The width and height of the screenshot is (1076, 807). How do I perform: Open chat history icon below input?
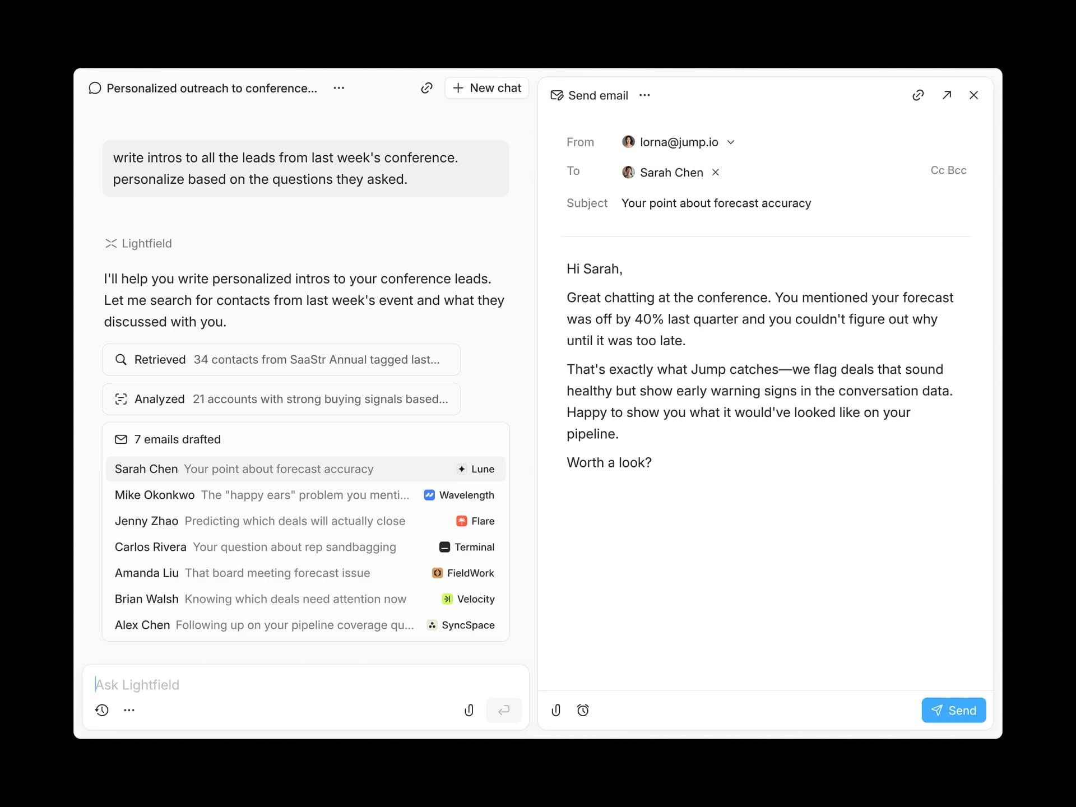[x=102, y=710]
